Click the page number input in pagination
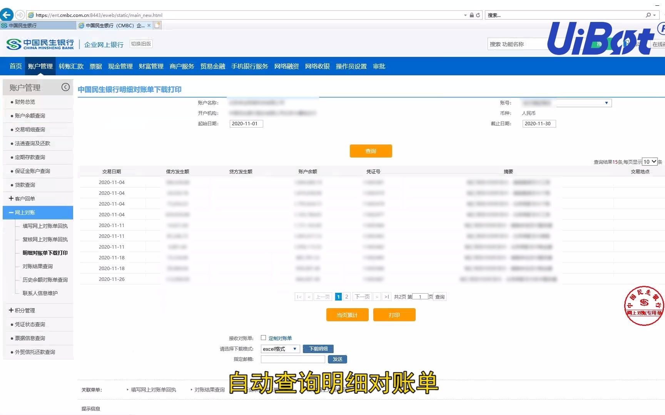The image size is (665, 415). 420,296
